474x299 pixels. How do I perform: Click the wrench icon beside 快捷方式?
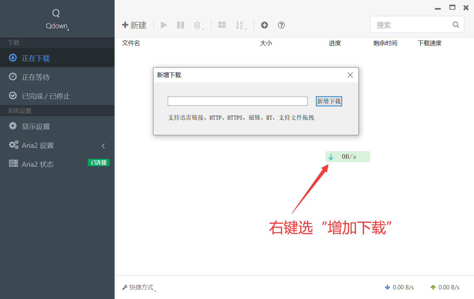tap(125, 287)
